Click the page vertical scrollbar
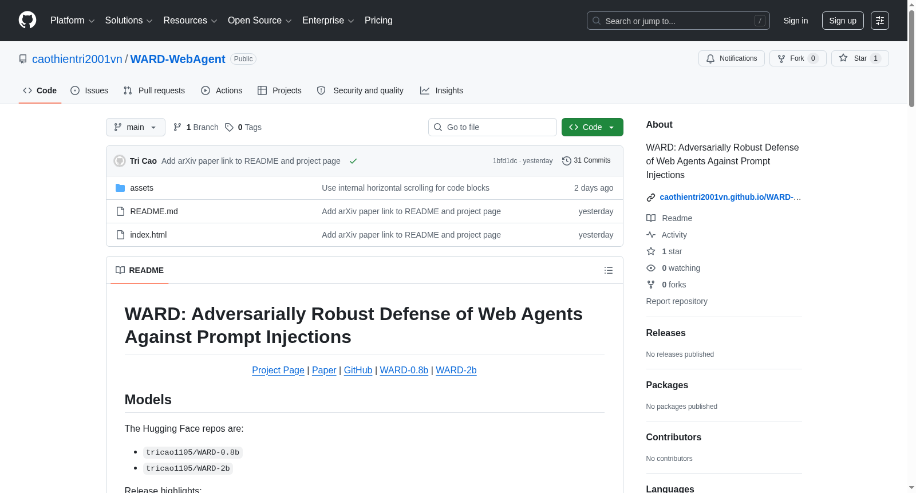The width and height of the screenshot is (916, 493). click(911, 57)
